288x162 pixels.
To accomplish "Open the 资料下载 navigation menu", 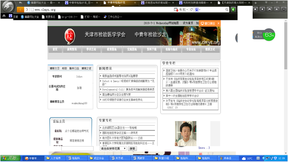I will click(x=152, y=49).
